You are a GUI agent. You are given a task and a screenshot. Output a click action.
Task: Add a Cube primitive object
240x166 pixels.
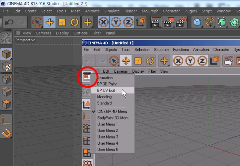pyautogui.click(x=197, y=22)
